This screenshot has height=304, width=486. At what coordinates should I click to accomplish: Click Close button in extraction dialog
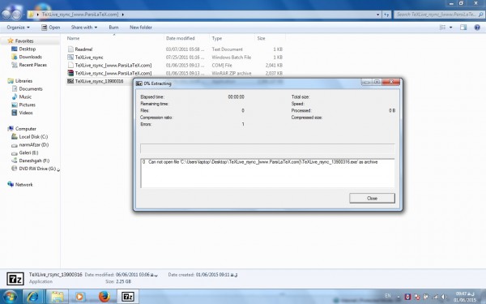coord(372,199)
